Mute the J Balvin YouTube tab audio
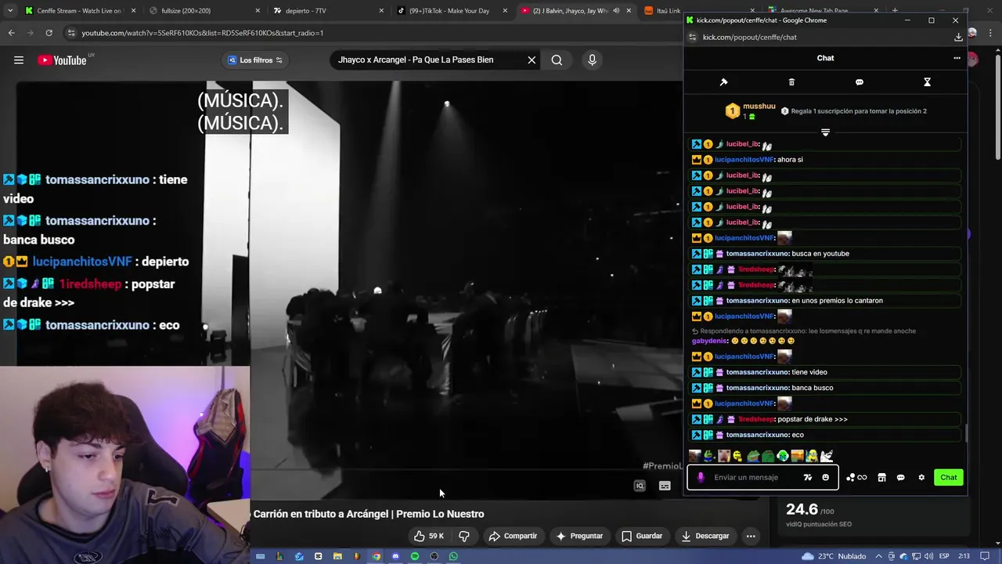This screenshot has width=1002, height=564. (x=616, y=11)
